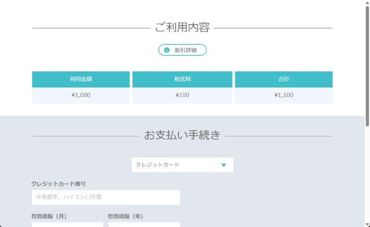Open the 取引詳細 transaction details button
Image resolution: width=370 pixels, height=227 pixels.
click(x=182, y=50)
